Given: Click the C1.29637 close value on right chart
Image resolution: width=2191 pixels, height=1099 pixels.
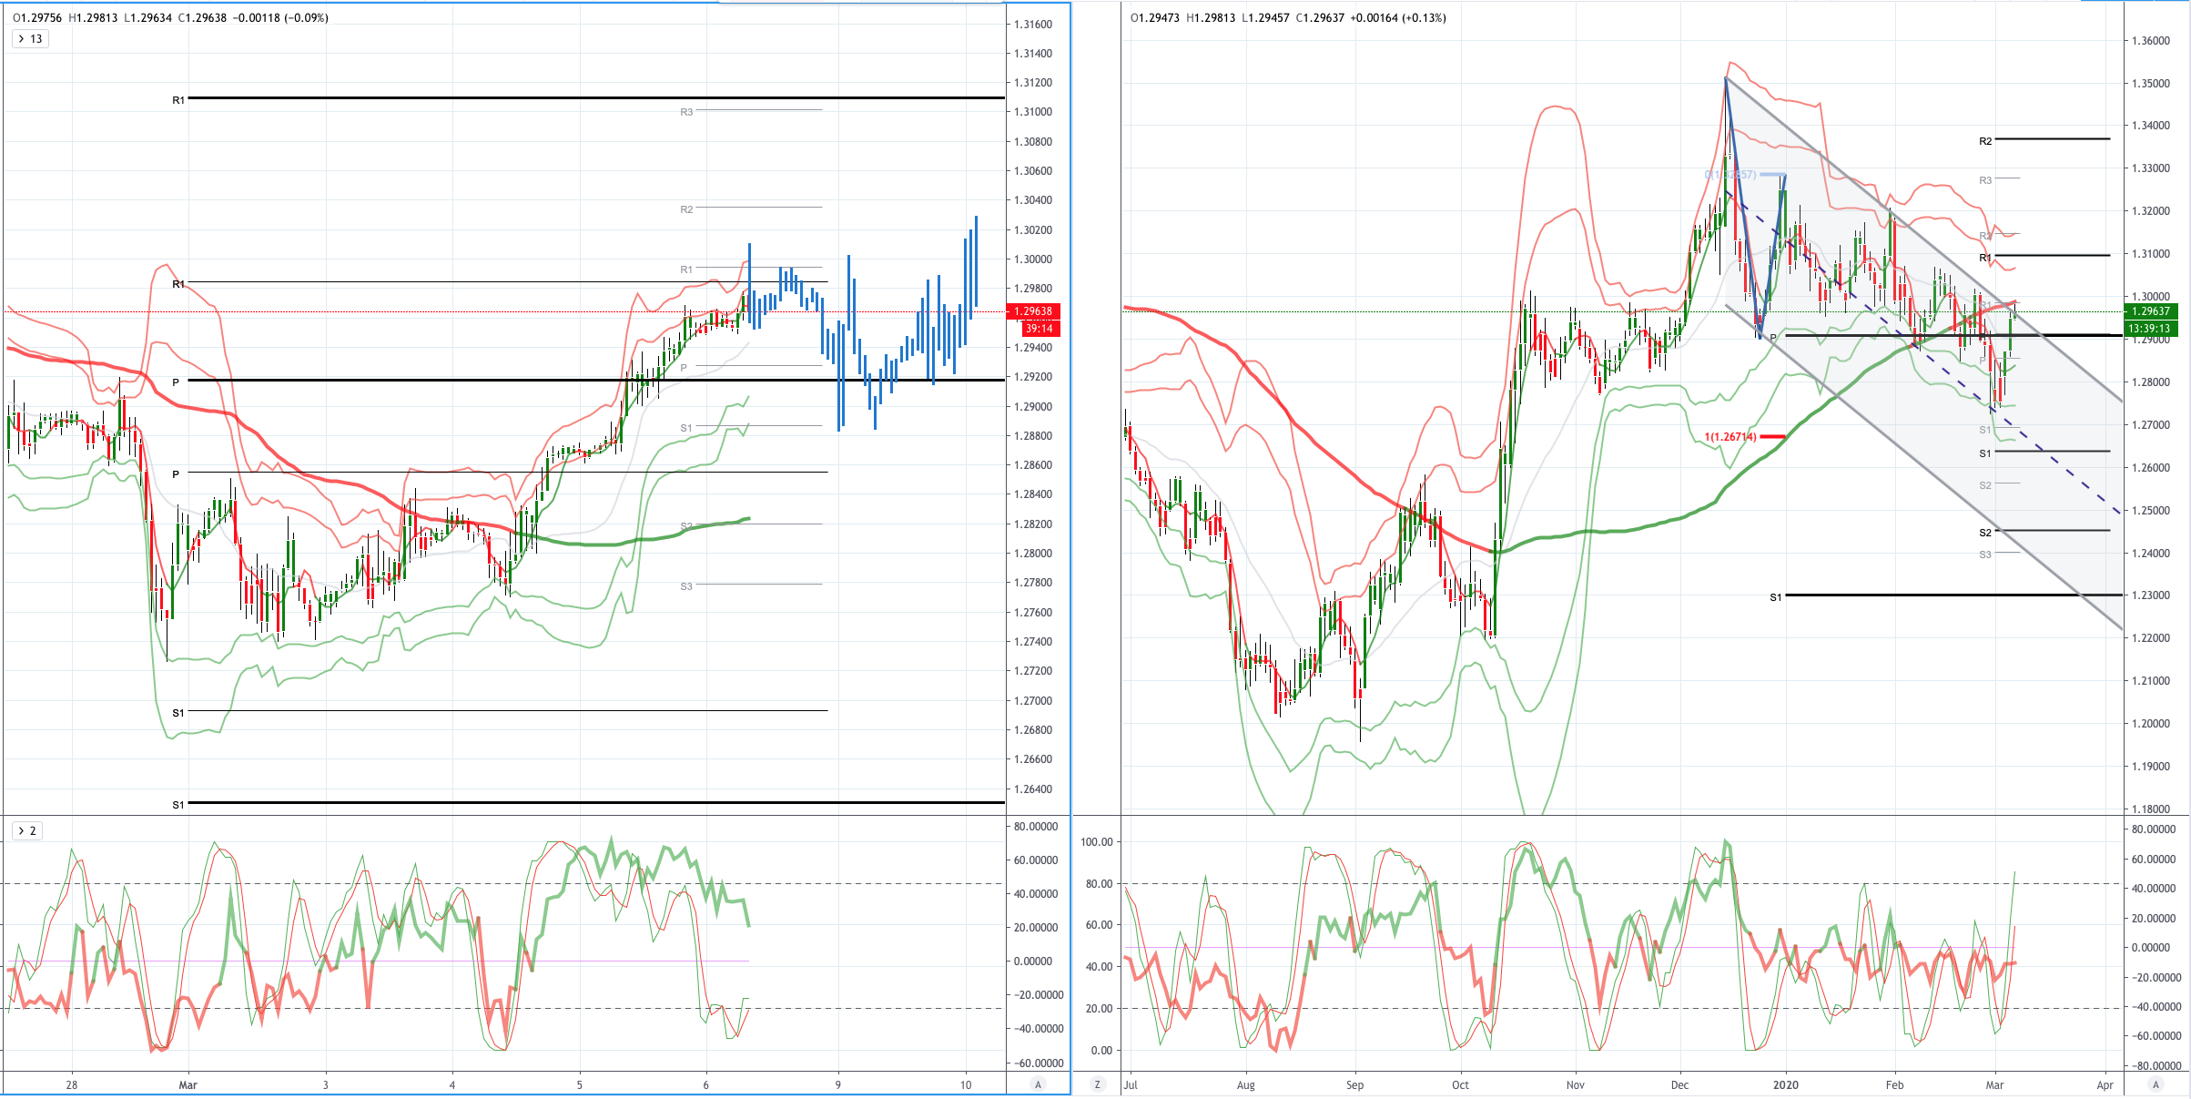Looking at the screenshot, I should coord(1320,17).
